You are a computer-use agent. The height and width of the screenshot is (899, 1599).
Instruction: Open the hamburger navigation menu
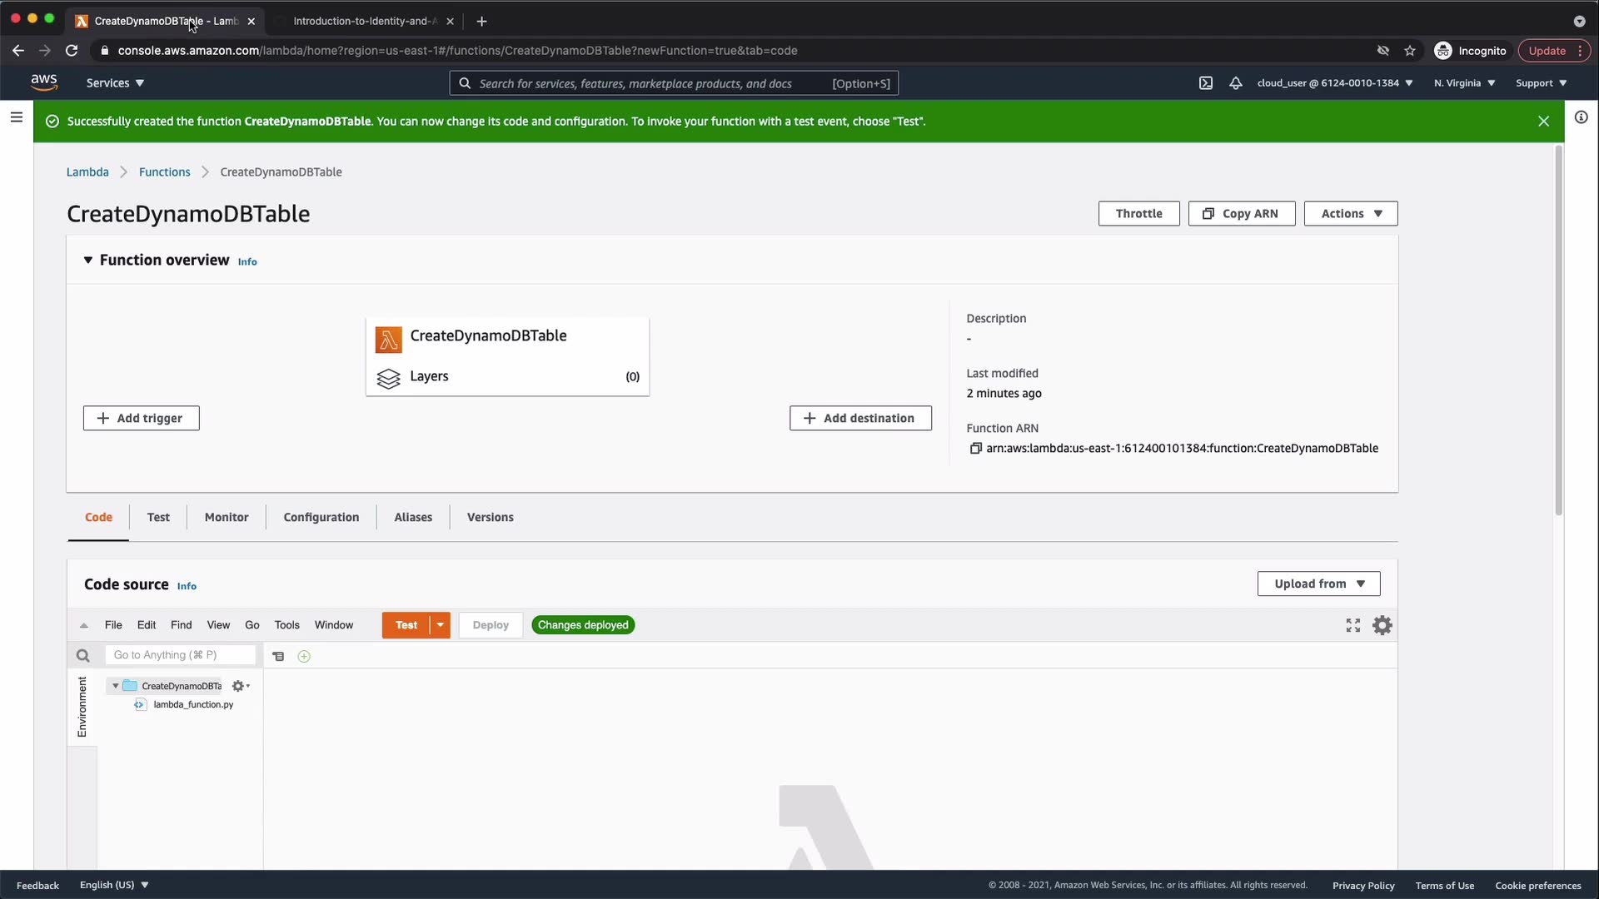[16, 117]
